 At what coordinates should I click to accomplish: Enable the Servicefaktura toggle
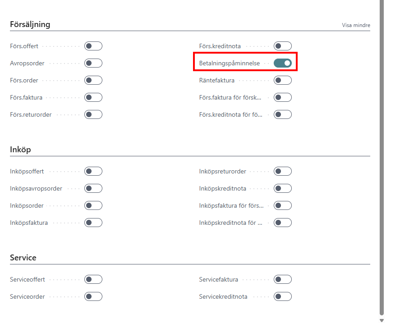pos(283,279)
